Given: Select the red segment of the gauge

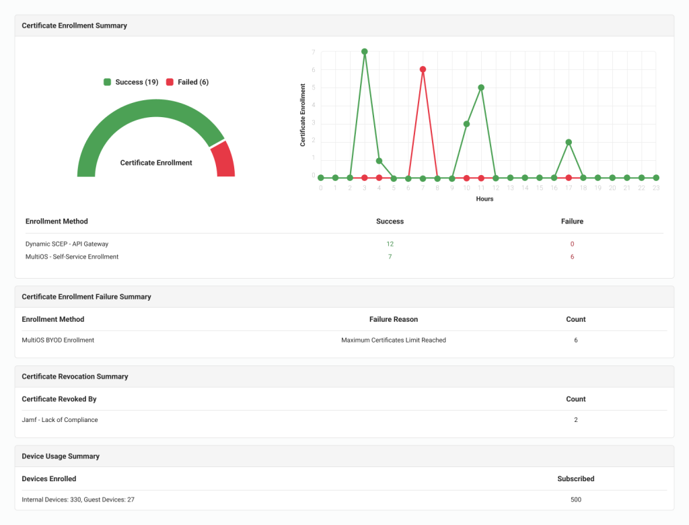Looking at the screenshot, I should [223, 160].
